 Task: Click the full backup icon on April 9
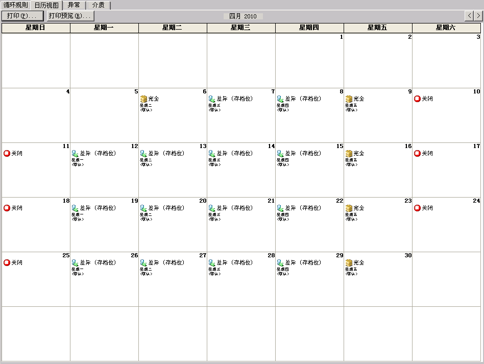pyautogui.click(x=349, y=99)
